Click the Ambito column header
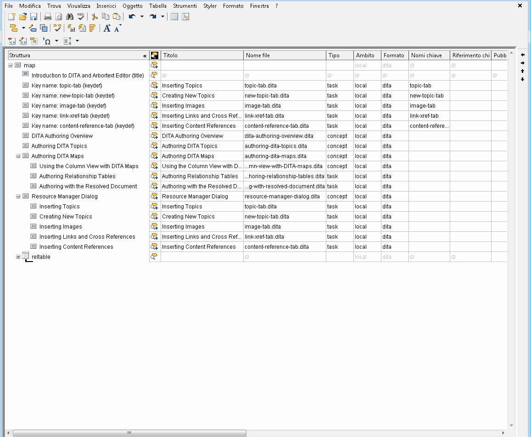Screen dimensions: 531x437 click(367, 55)
